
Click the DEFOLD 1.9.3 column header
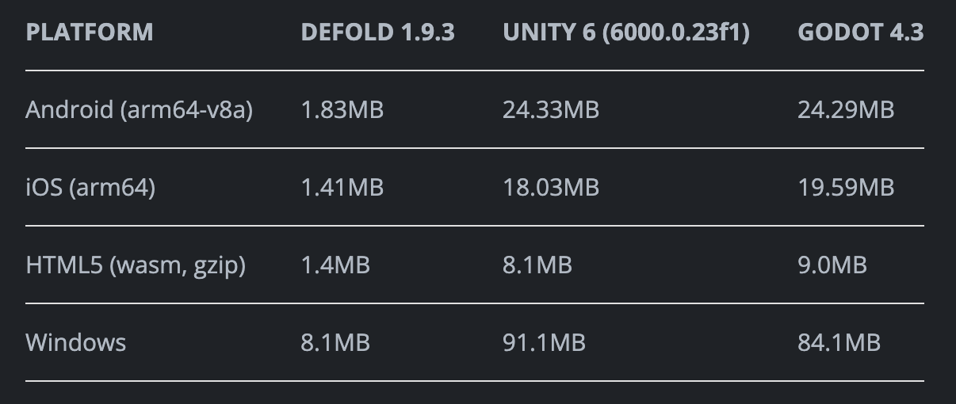click(377, 32)
